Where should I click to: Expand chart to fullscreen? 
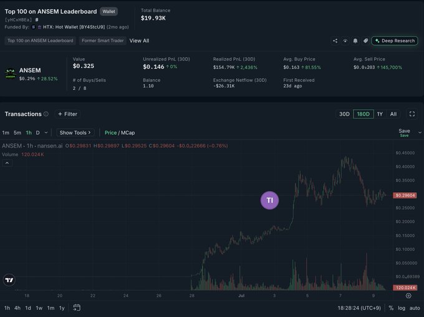(412, 114)
